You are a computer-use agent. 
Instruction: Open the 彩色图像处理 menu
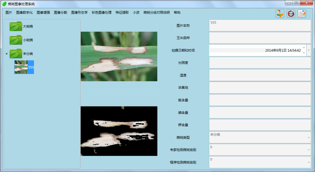pyautogui.click(x=101, y=12)
